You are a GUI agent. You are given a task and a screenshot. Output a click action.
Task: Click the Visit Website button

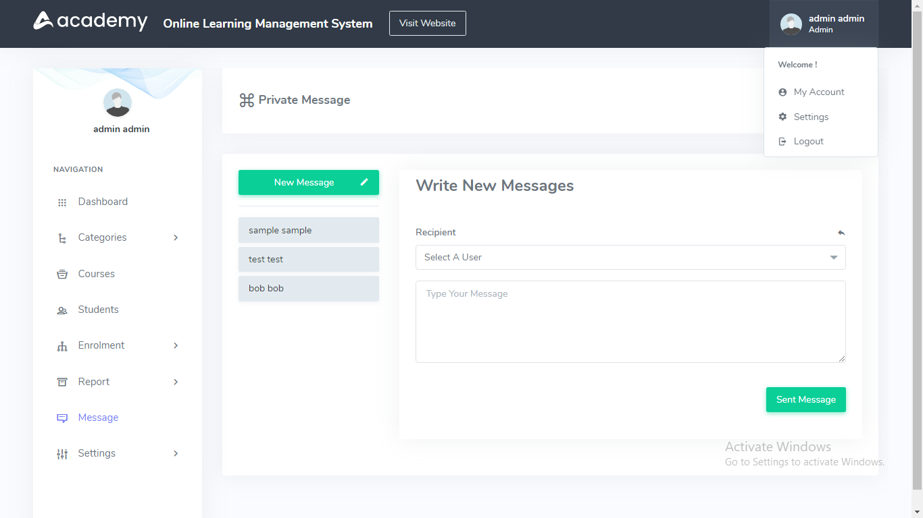427,23
